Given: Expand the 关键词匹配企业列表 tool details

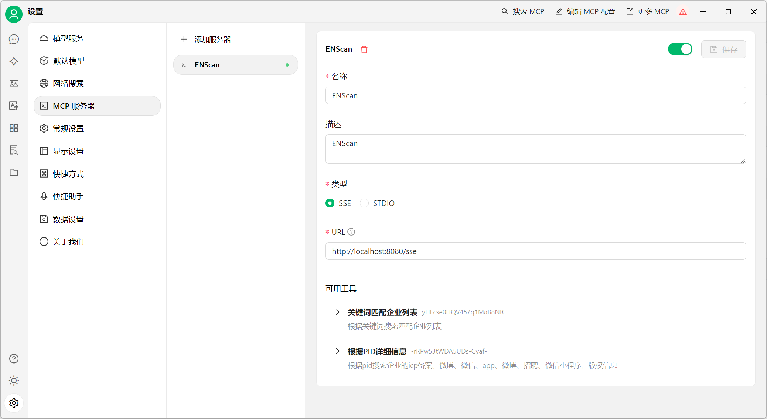Looking at the screenshot, I should click(337, 312).
